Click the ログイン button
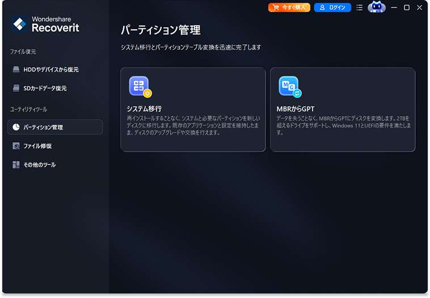 [x=332, y=8]
